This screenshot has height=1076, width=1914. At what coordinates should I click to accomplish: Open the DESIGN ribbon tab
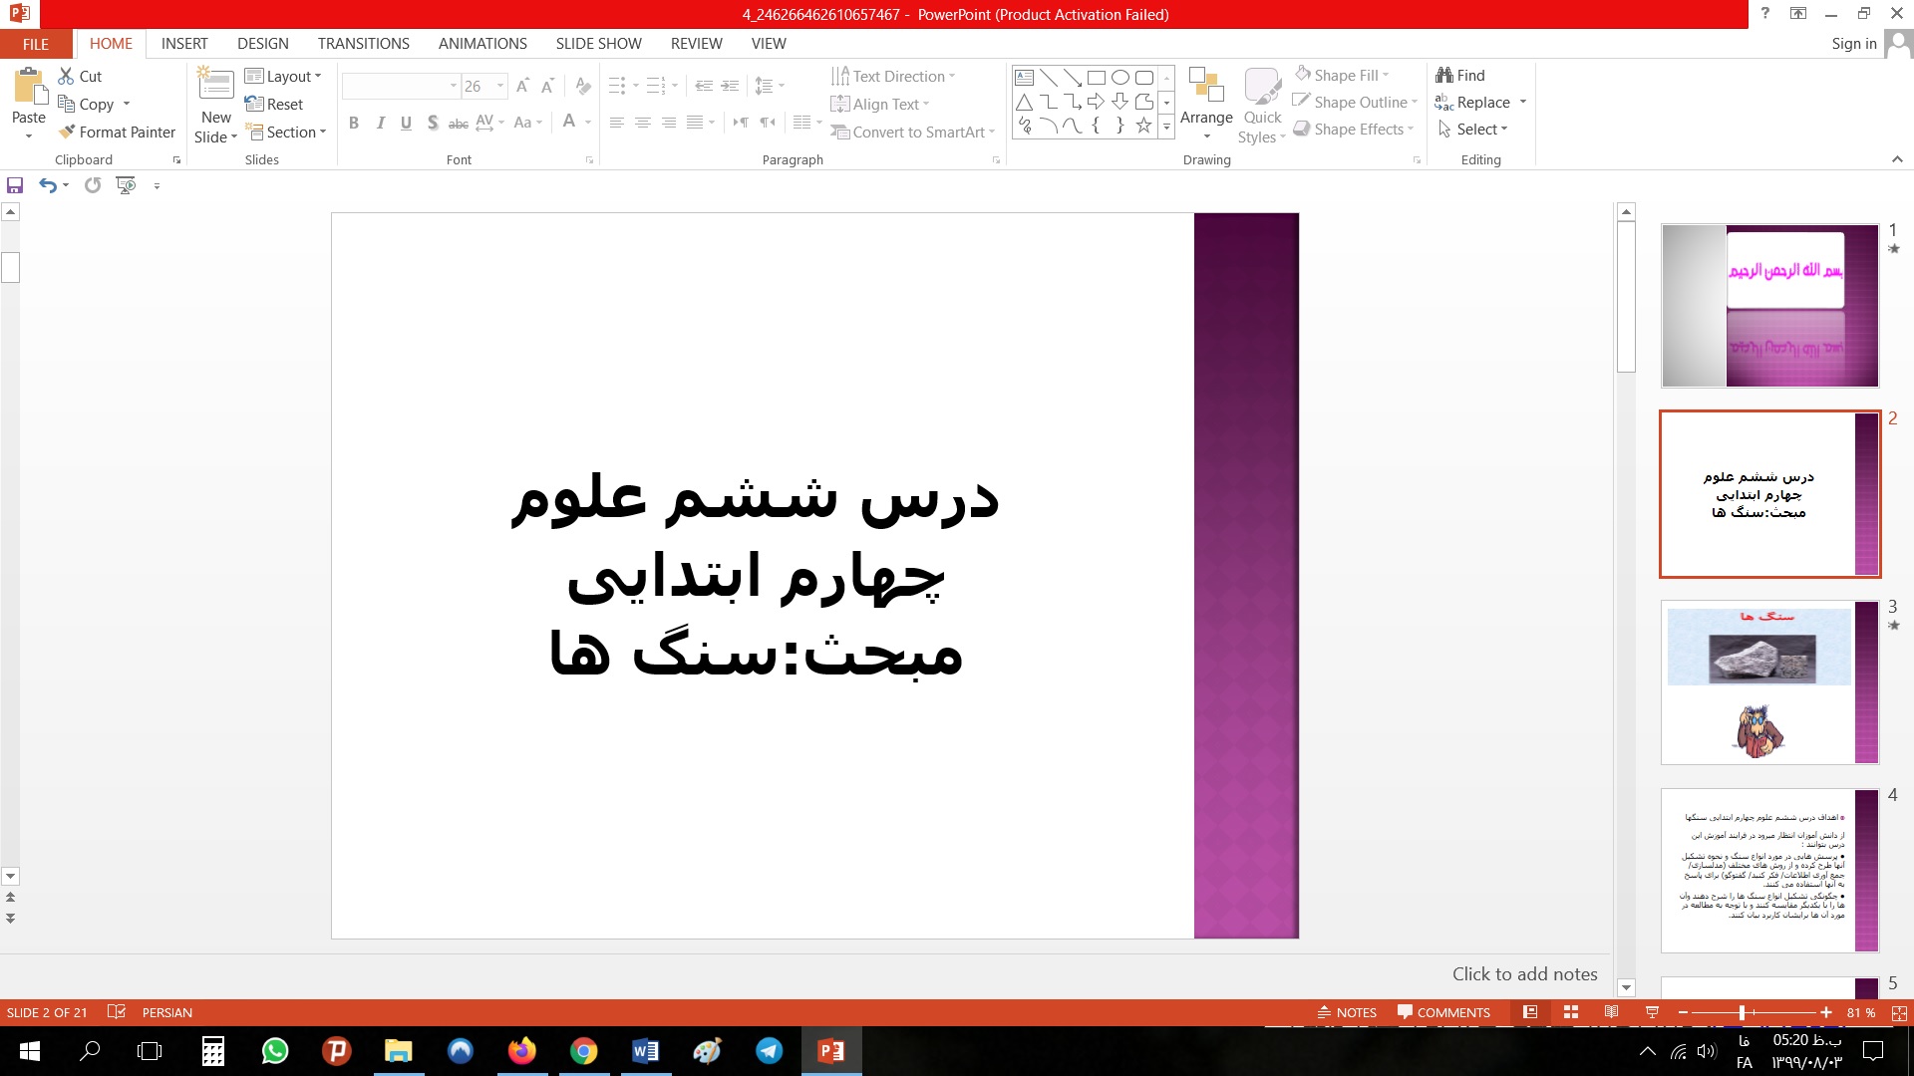(263, 43)
